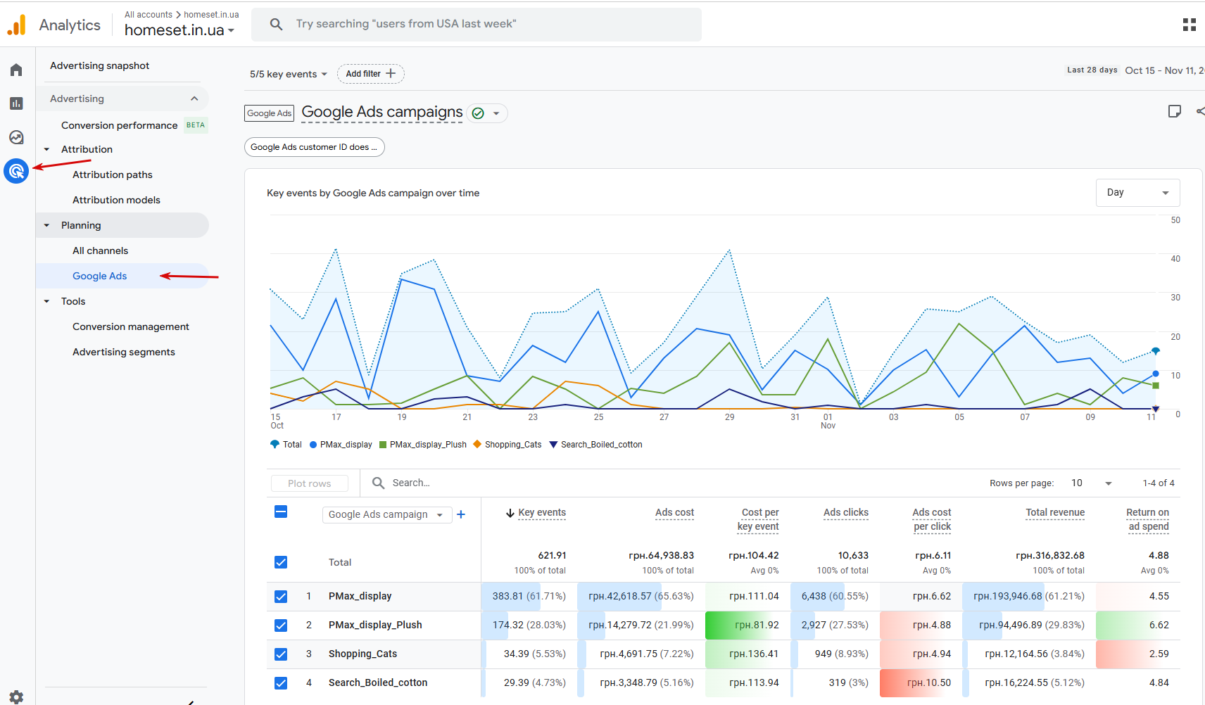1205x705 pixels.
Task: Click the Google Ads customer ID filter chip
Action: (314, 147)
